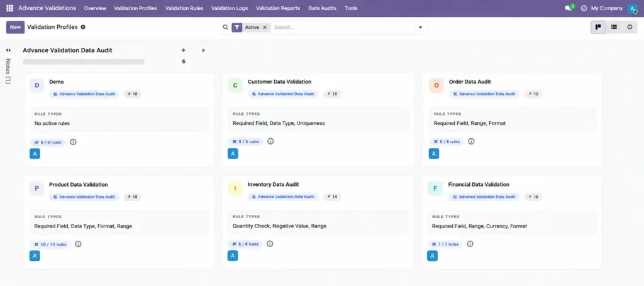Open the chat messages icon

[569, 8]
